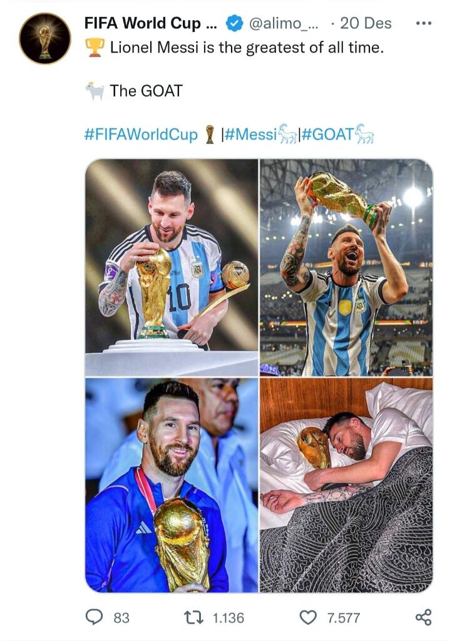Screen dimensions: 452x641
Task: Click the 83 replies count
Action: tap(121, 618)
